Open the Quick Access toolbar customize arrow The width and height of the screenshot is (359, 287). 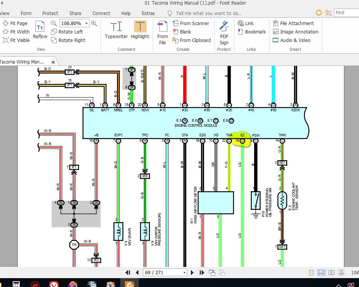[x=2, y=3]
